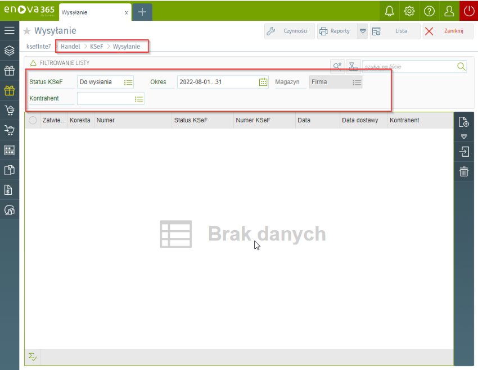
Task: Click the help question mark icon
Action: tap(429, 11)
